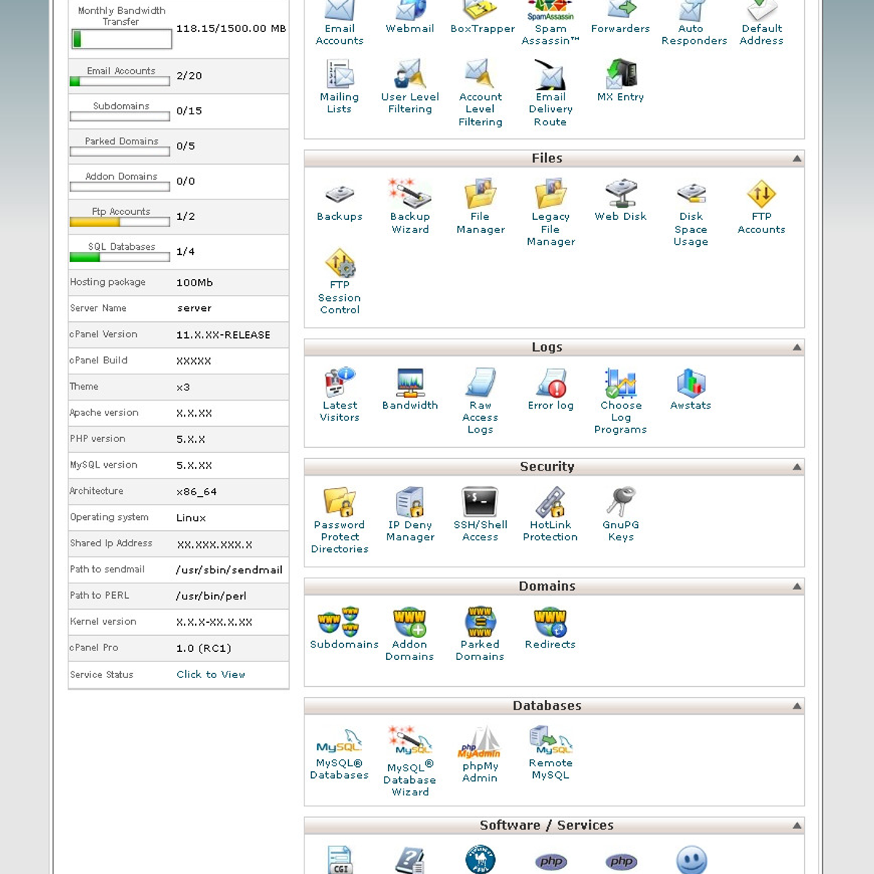Click the Addon Domains stat label in sidebar
This screenshot has width=874, height=874.
click(x=121, y=176)
